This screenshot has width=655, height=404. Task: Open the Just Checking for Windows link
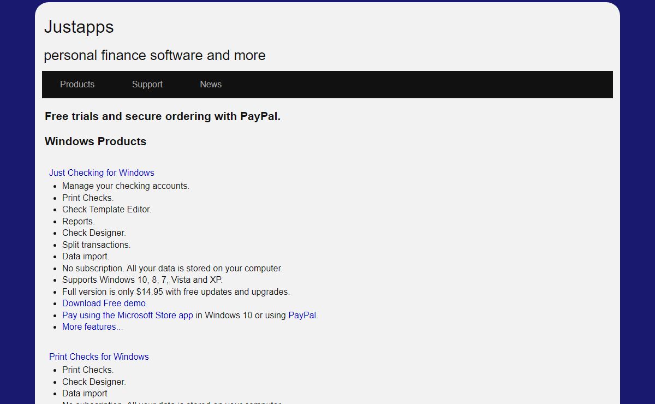click(x=102, y=173)
